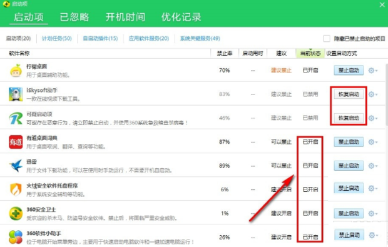Viewport: 388px width, 247px height.
Task: Click the iSkysoft助手 app icon
Action: tap(16, 94)
